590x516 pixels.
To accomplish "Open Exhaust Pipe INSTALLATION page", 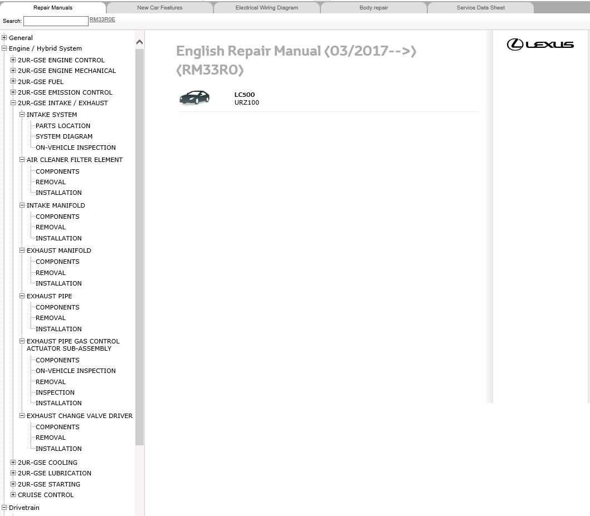I will [x=58, y=329].
